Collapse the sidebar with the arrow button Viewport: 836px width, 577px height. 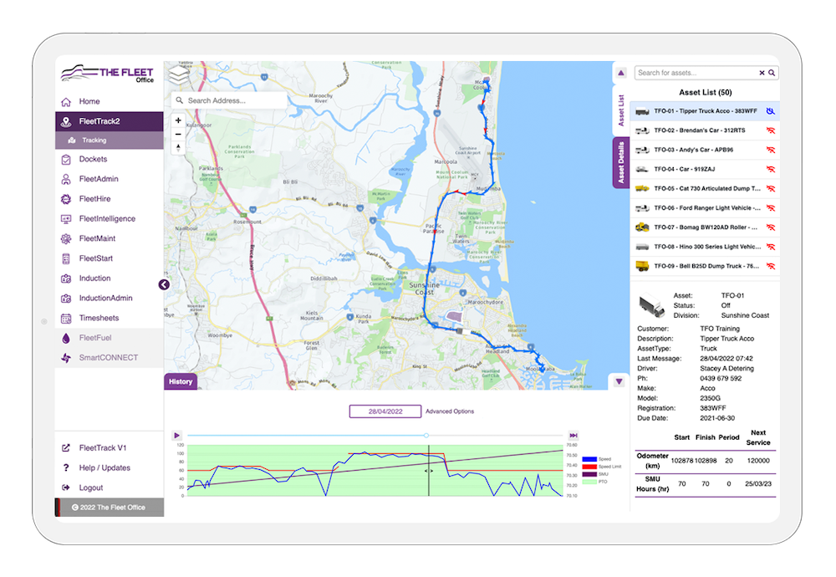point(164,285)
